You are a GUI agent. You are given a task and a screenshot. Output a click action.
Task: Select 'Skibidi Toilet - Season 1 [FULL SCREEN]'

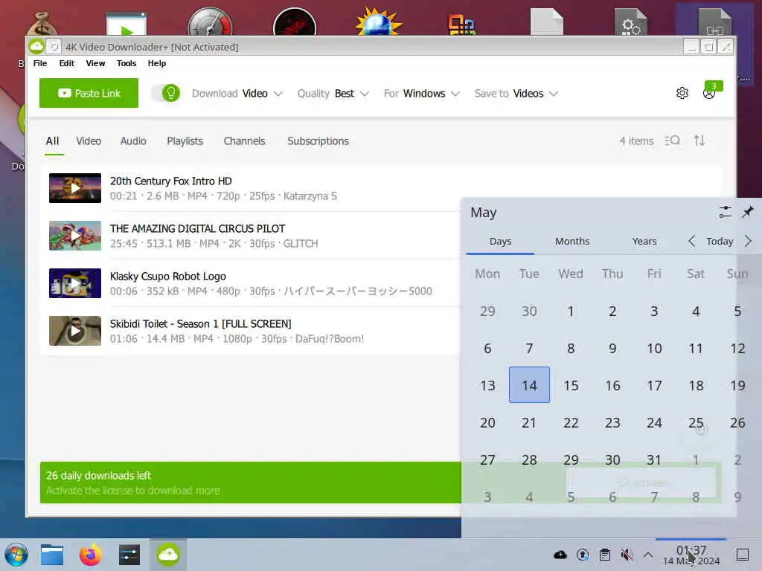(x=200, y=324)
